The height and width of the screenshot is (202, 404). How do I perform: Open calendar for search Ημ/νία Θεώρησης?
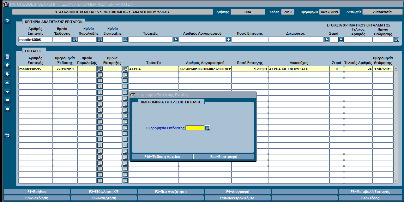(x=396, y=40)
